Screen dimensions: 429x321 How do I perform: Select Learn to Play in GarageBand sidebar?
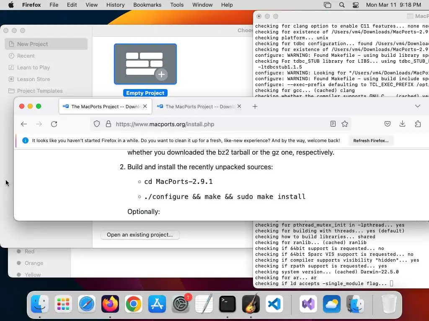point(46,67)
